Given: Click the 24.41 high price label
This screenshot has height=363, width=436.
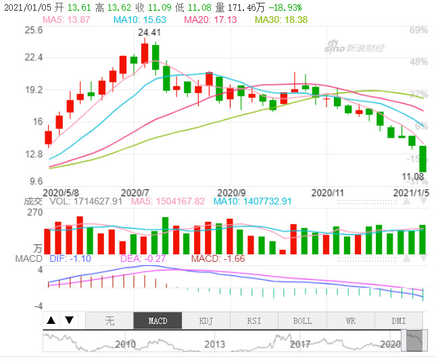Looking at the screenshot, I should pyautogui.click(x=149, y=32).
